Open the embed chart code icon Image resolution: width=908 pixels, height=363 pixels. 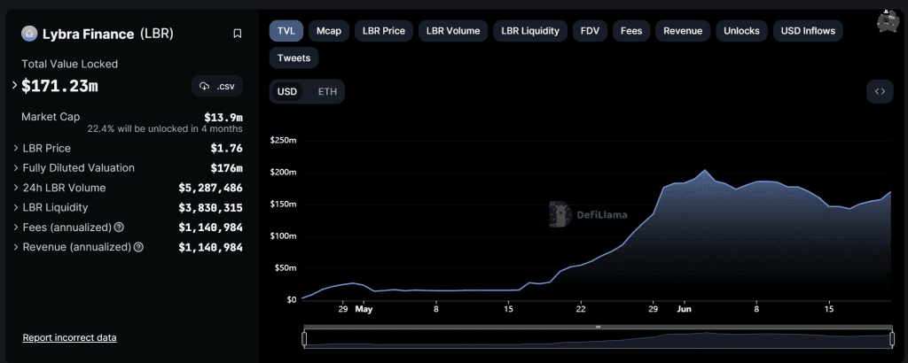pyautogui.click(x=880, y=91)
